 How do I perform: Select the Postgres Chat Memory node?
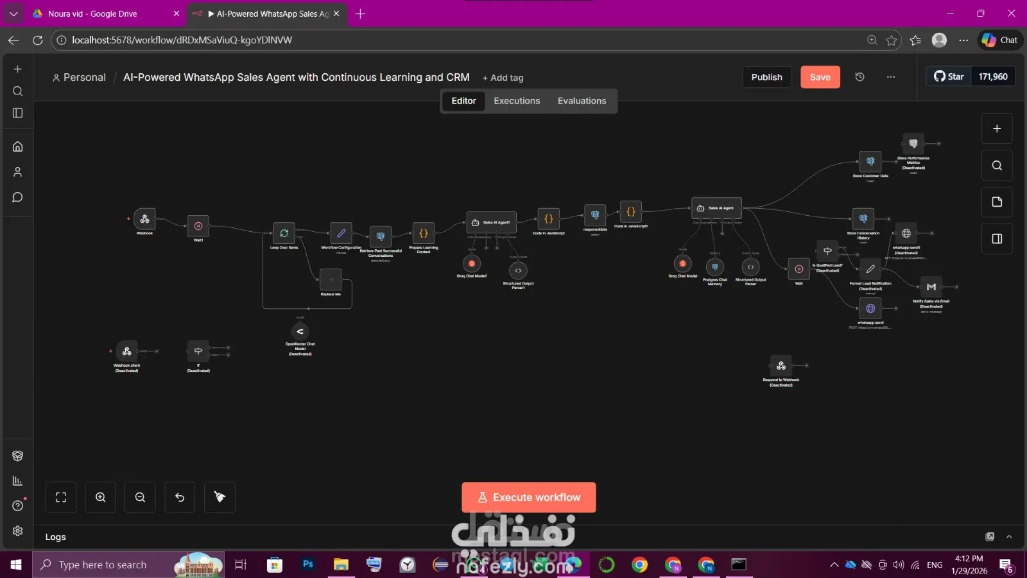(714, 267)
